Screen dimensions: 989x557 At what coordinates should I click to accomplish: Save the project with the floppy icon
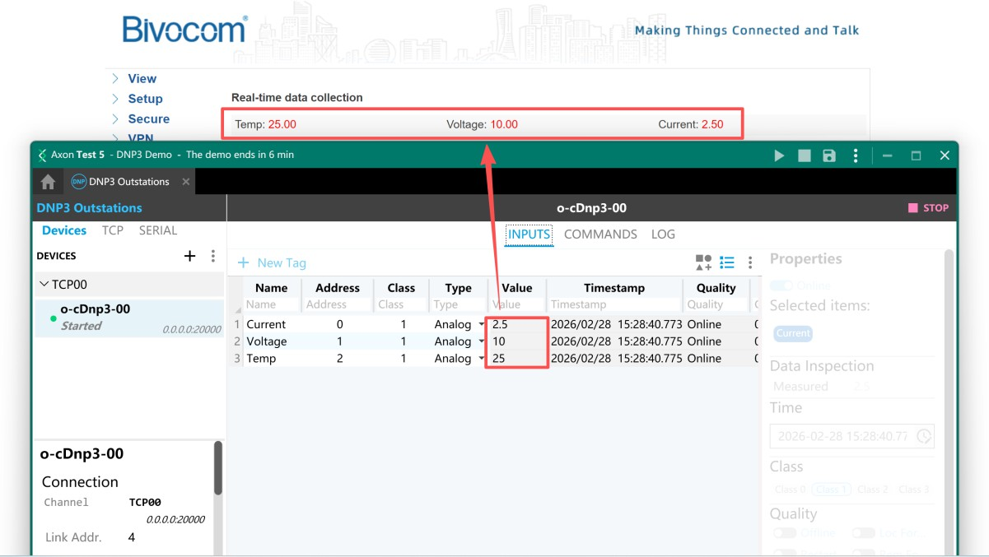(829, 155)
